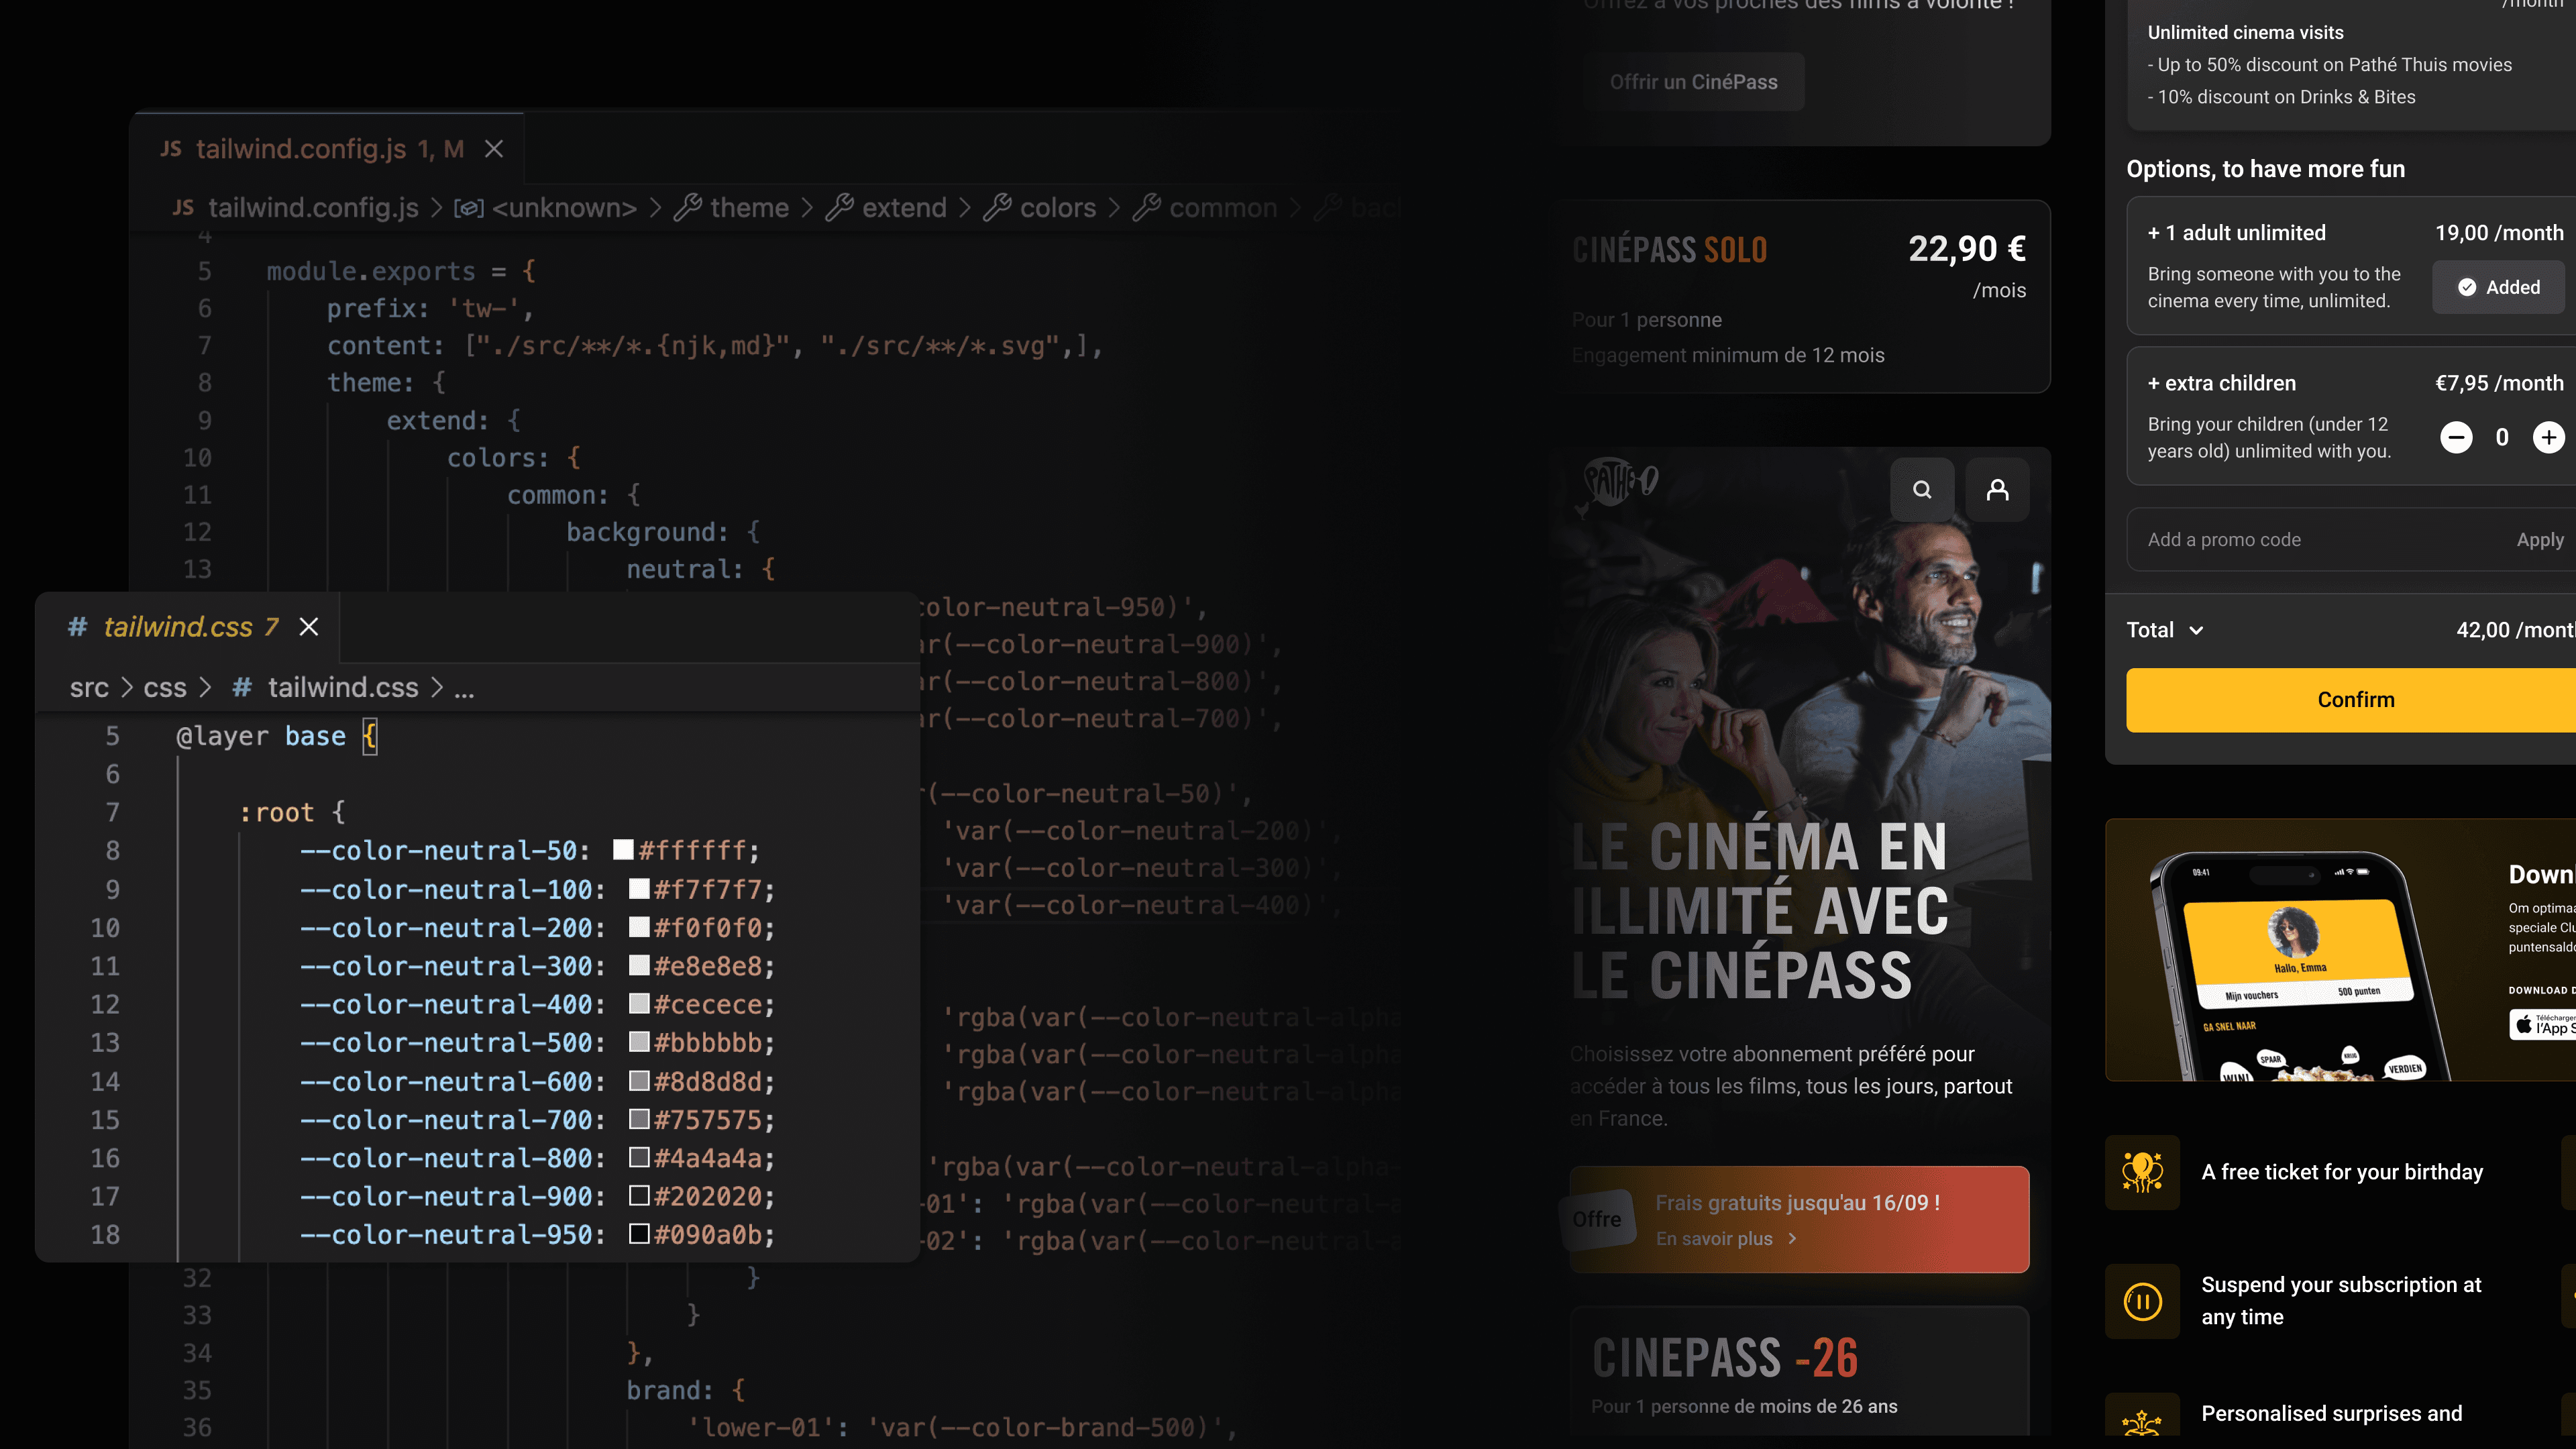Screen dimensions: 2576x1449
Task: Open color picker for #ffffff swatch
Action: 623,850
